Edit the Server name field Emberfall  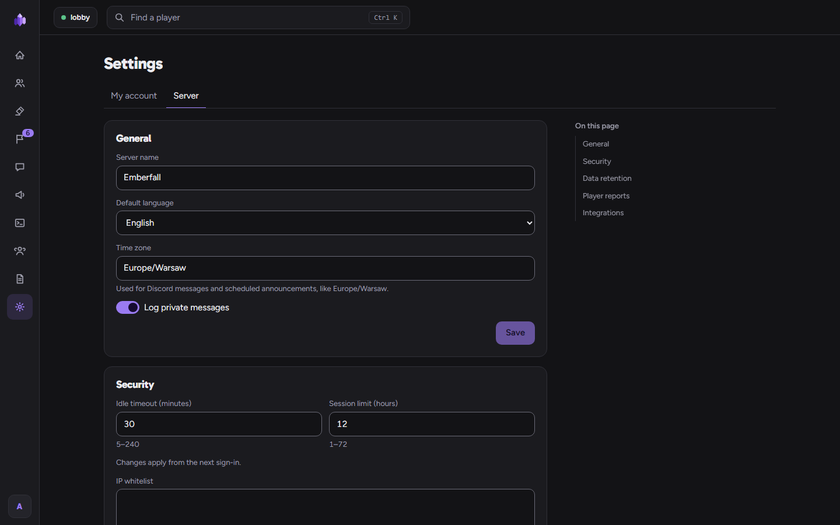[325, 178]
